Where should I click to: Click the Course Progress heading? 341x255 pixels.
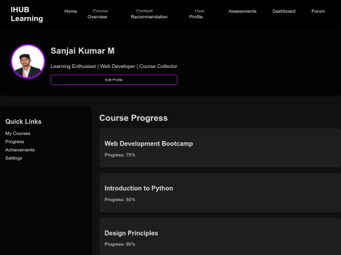[x=133, y=118]
